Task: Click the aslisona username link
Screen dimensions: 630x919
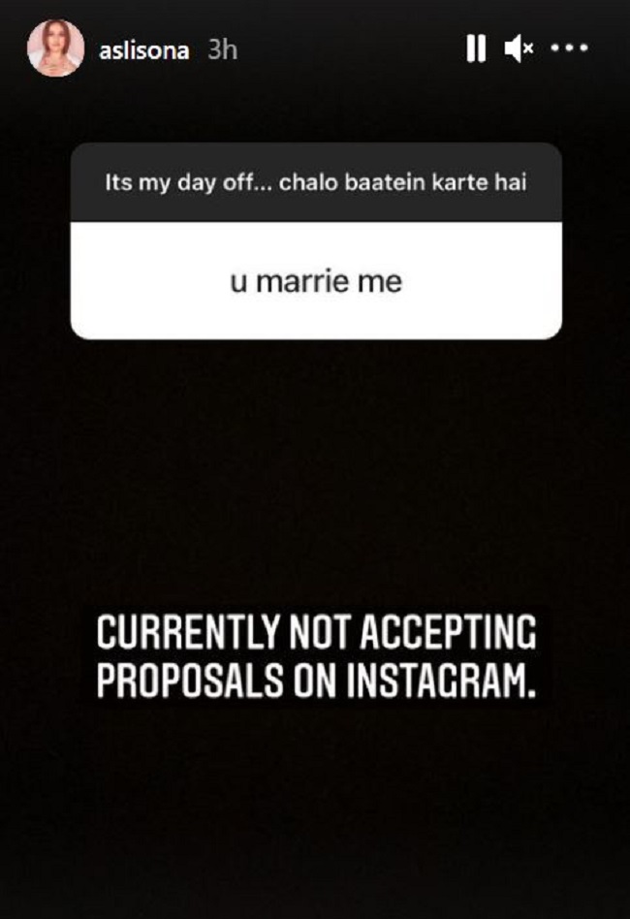Action: click(x=144, y=50)
